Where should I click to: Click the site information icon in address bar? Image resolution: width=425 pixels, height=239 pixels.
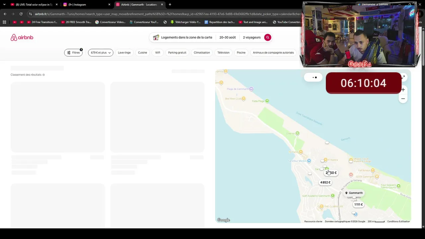[30, 14]
